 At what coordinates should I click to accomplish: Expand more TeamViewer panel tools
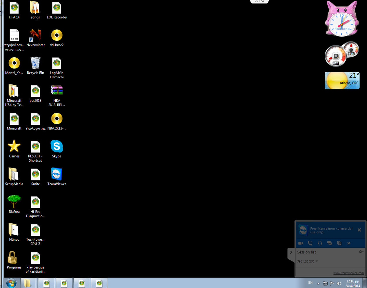point(349,243)
